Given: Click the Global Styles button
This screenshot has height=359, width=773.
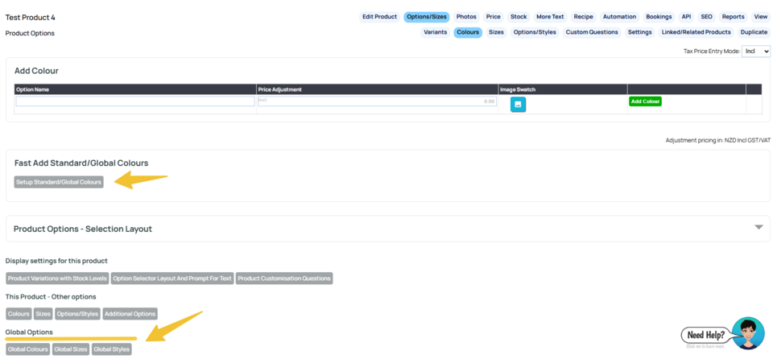Looking at the screenshot, I should click(111, 349).
